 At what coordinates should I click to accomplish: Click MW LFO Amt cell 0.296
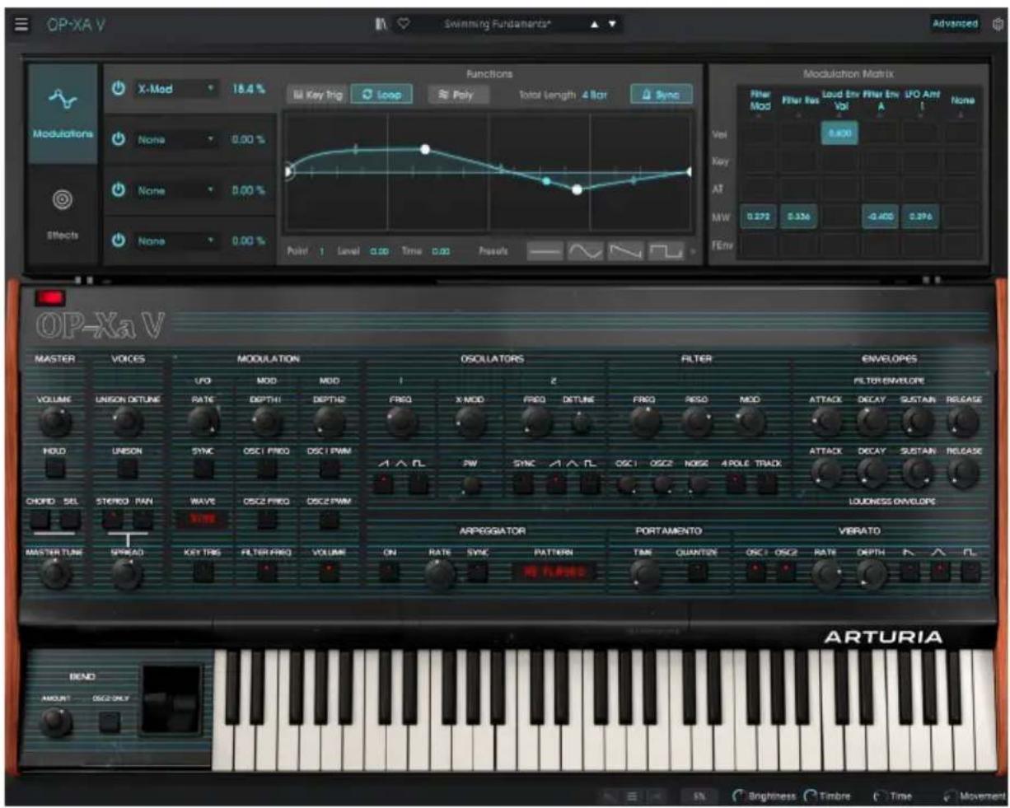pos(919,217)
